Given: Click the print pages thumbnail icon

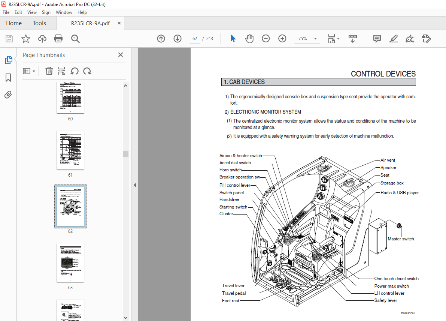Looking at the screenshot, I should (61, 71).
